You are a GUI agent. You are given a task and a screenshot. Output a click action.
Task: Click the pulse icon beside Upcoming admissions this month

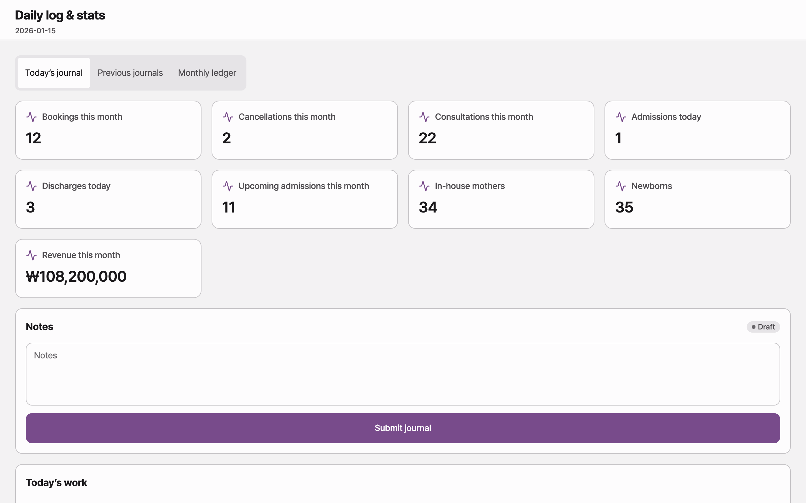tap(228, 186)
